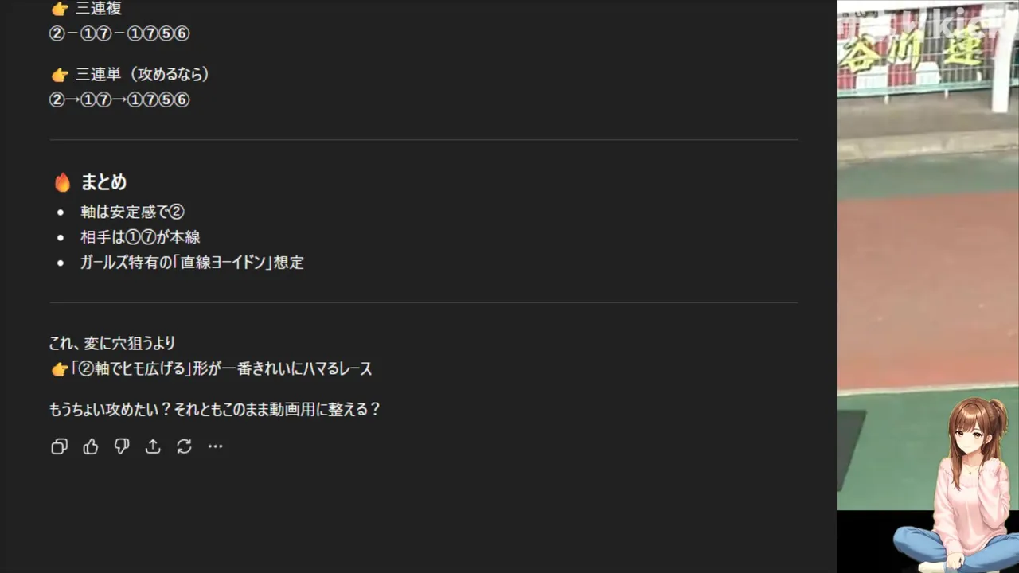Open the three-dot more options menu
Screen dimensions: 1019x573
215,446
